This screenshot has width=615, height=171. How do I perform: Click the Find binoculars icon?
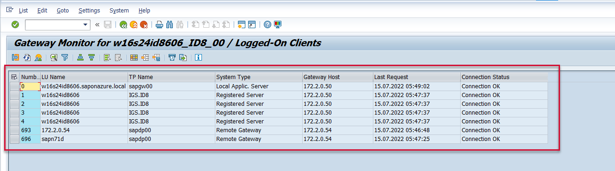[x=170, y=25]
